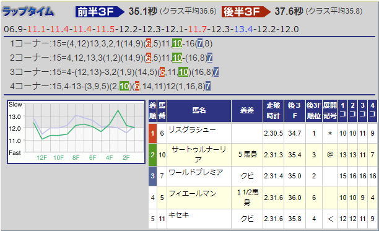Click the red 11.7 lap time

pos(198,29)
